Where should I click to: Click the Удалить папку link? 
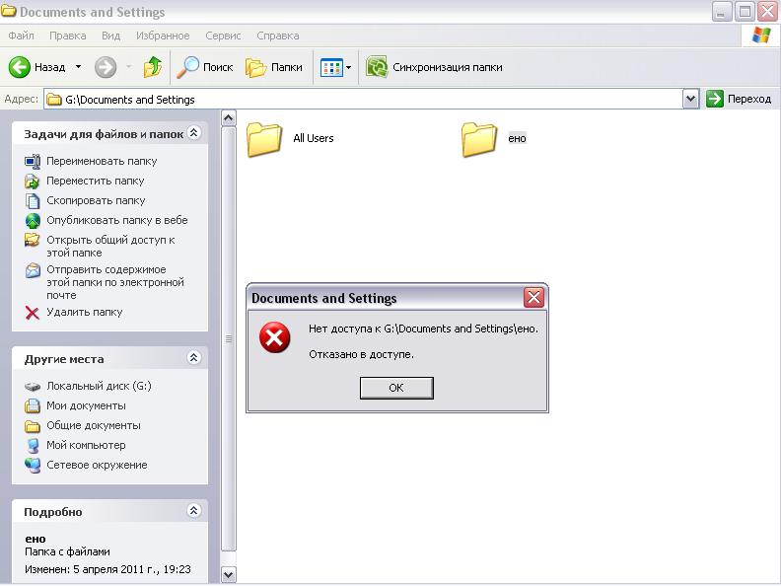pyautogui.click(x=84, y=312)
